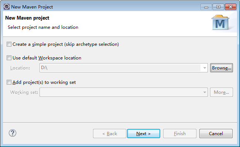This screenshot has width=240, height=147.
Task: Click the More... working set button
Action: point(222,92)
